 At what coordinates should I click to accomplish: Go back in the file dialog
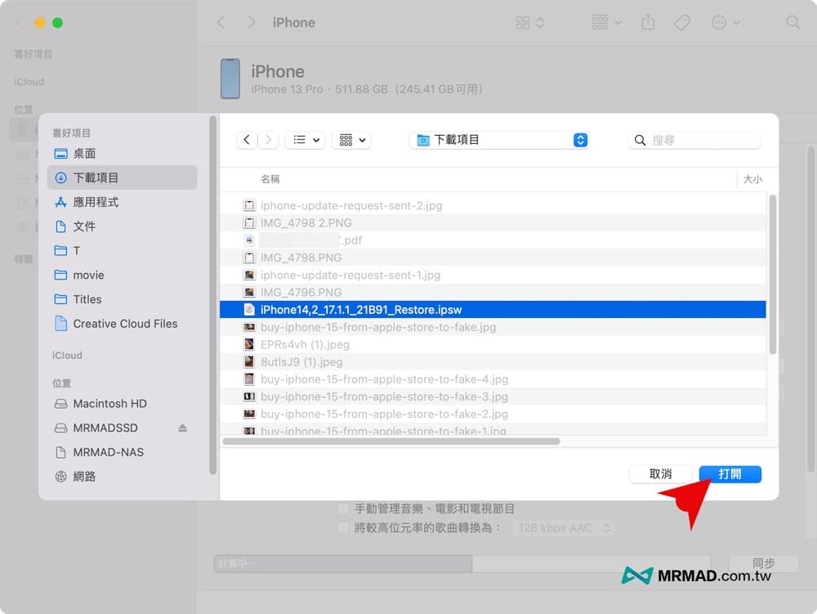[x=247, y=140]
